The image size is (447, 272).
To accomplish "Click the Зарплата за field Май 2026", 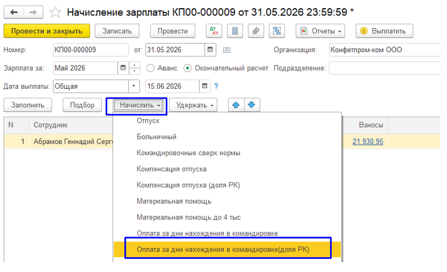I will pyautogui.click(x=86, y=68).
